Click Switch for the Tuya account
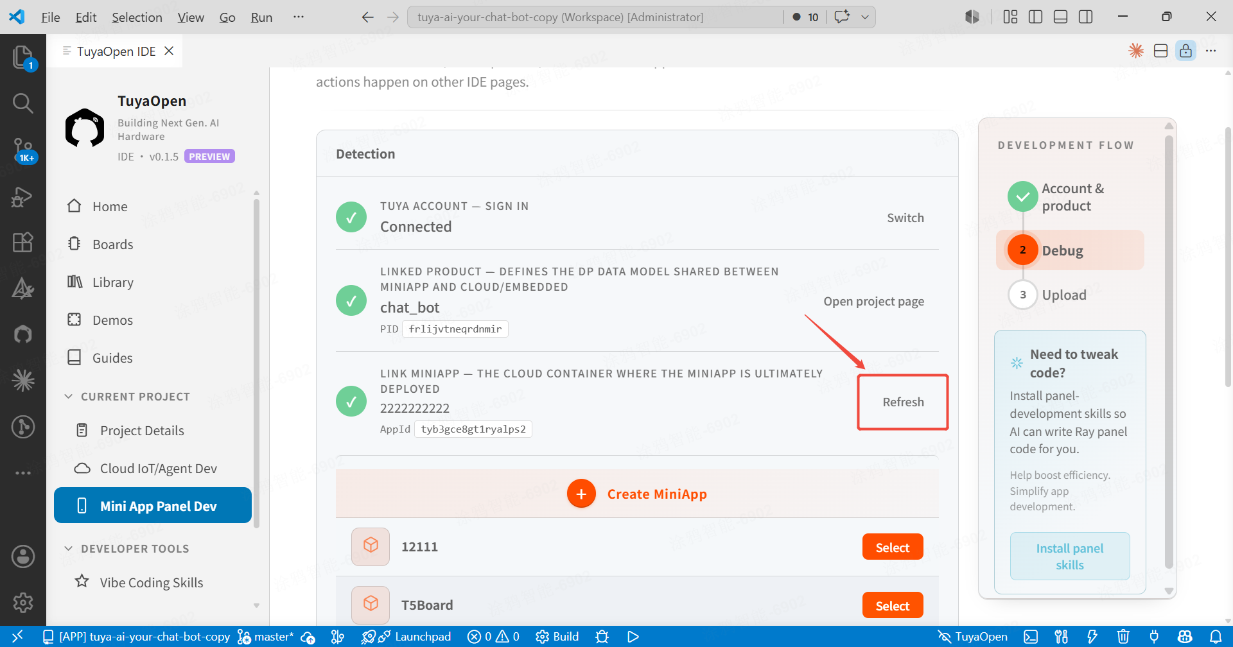The height and width of the screenshot is (647, 1233). coord(905,218)
